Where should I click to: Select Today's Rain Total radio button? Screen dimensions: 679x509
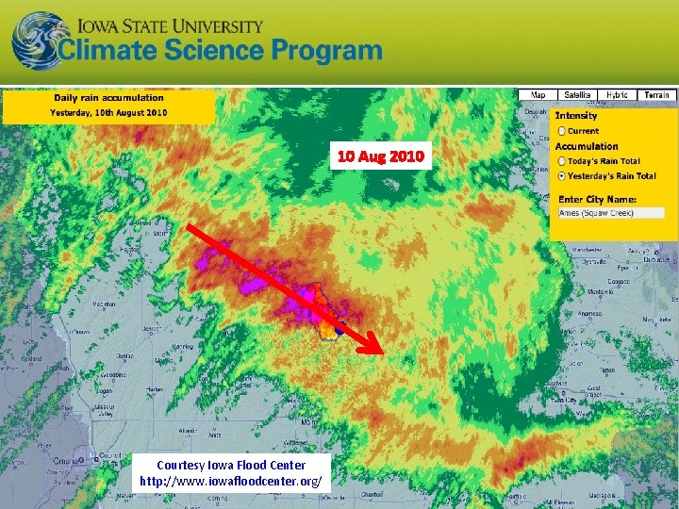click(x=562, y=161)
